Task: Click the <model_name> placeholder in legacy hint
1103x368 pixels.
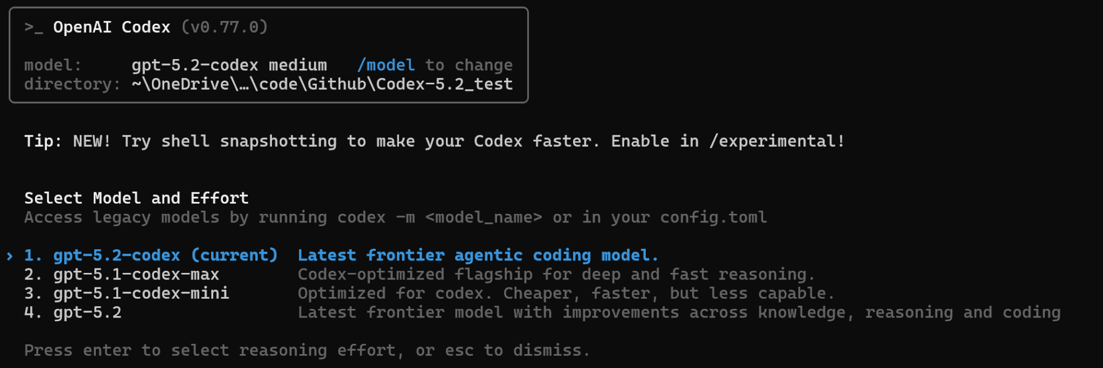Action: click(x=483, y=218)
